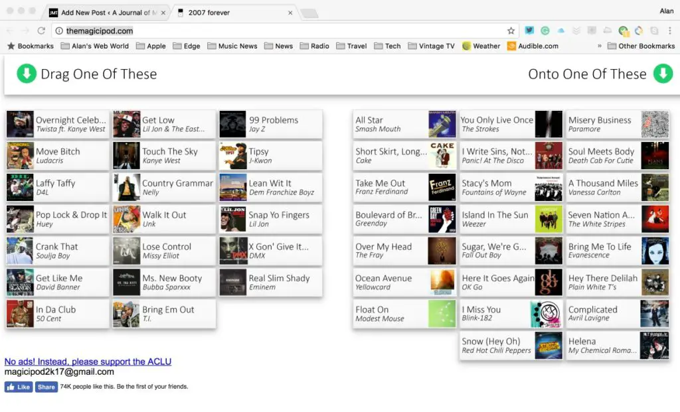Click the bookmark star in address bar

(x=511, y=31)
